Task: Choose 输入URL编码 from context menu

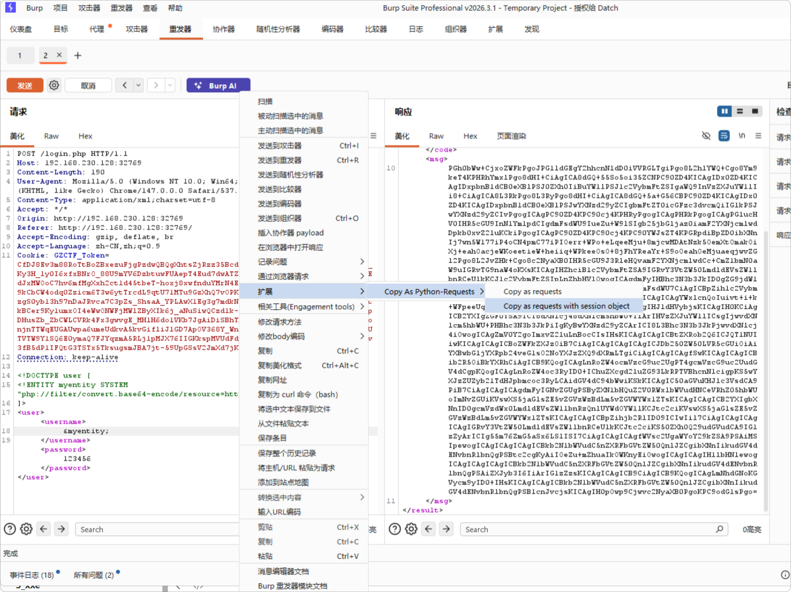Action: pyautogui.click(x=304, y=512)
